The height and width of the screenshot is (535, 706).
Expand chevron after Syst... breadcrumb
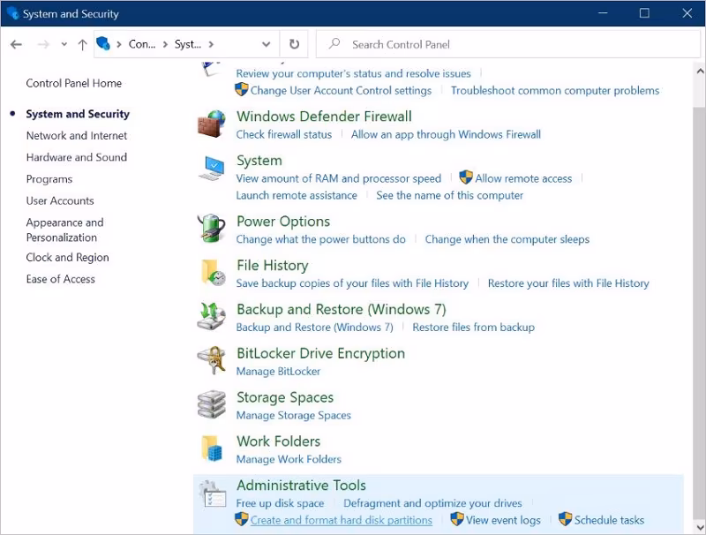(x=211, y=44)
